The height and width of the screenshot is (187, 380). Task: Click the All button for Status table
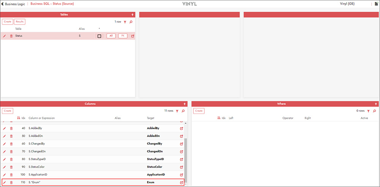click(x=111, y=36)
